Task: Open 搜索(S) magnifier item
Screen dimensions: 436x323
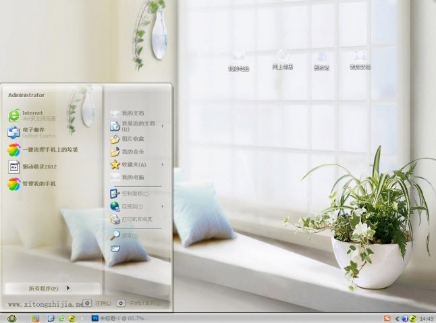Action: click(x=124, y=235)
